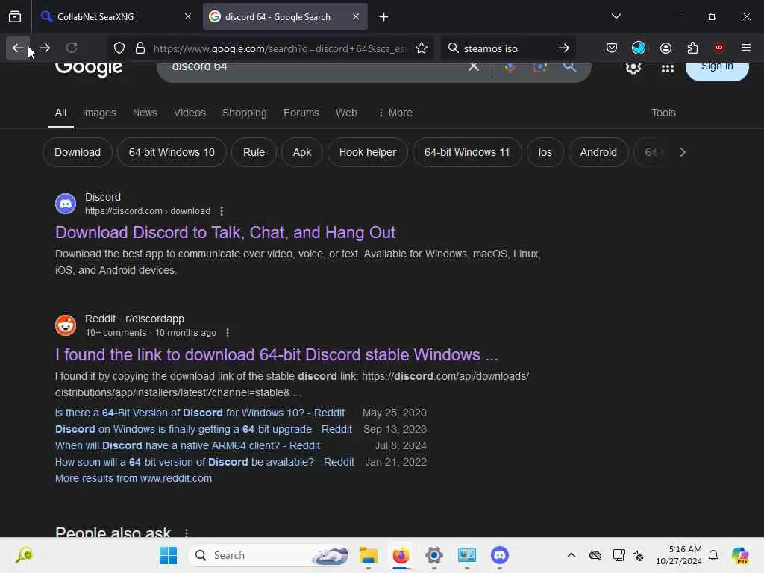The image size is (764, 573).
Task: Submit the steamos iso search arrow
Action: (564, 48)
